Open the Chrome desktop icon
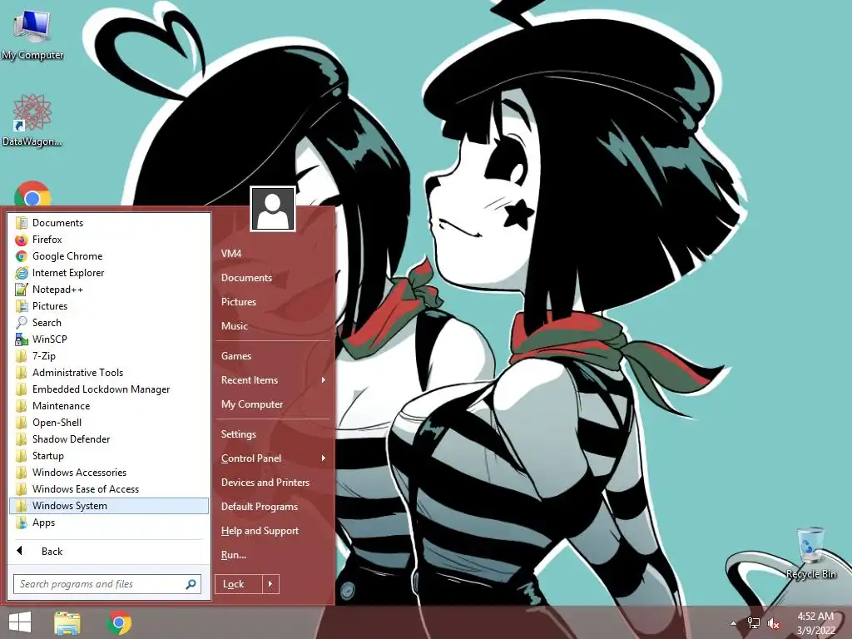The height and width of the screenshot is (639, 852). click(x=32, y=194)
